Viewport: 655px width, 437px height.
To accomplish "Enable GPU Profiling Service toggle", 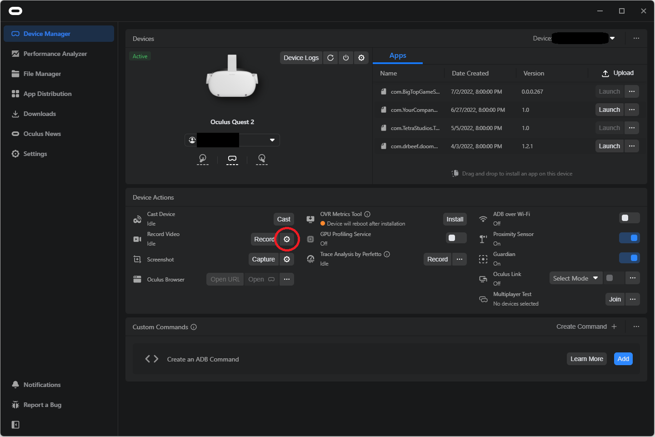I will click(456, 238).
